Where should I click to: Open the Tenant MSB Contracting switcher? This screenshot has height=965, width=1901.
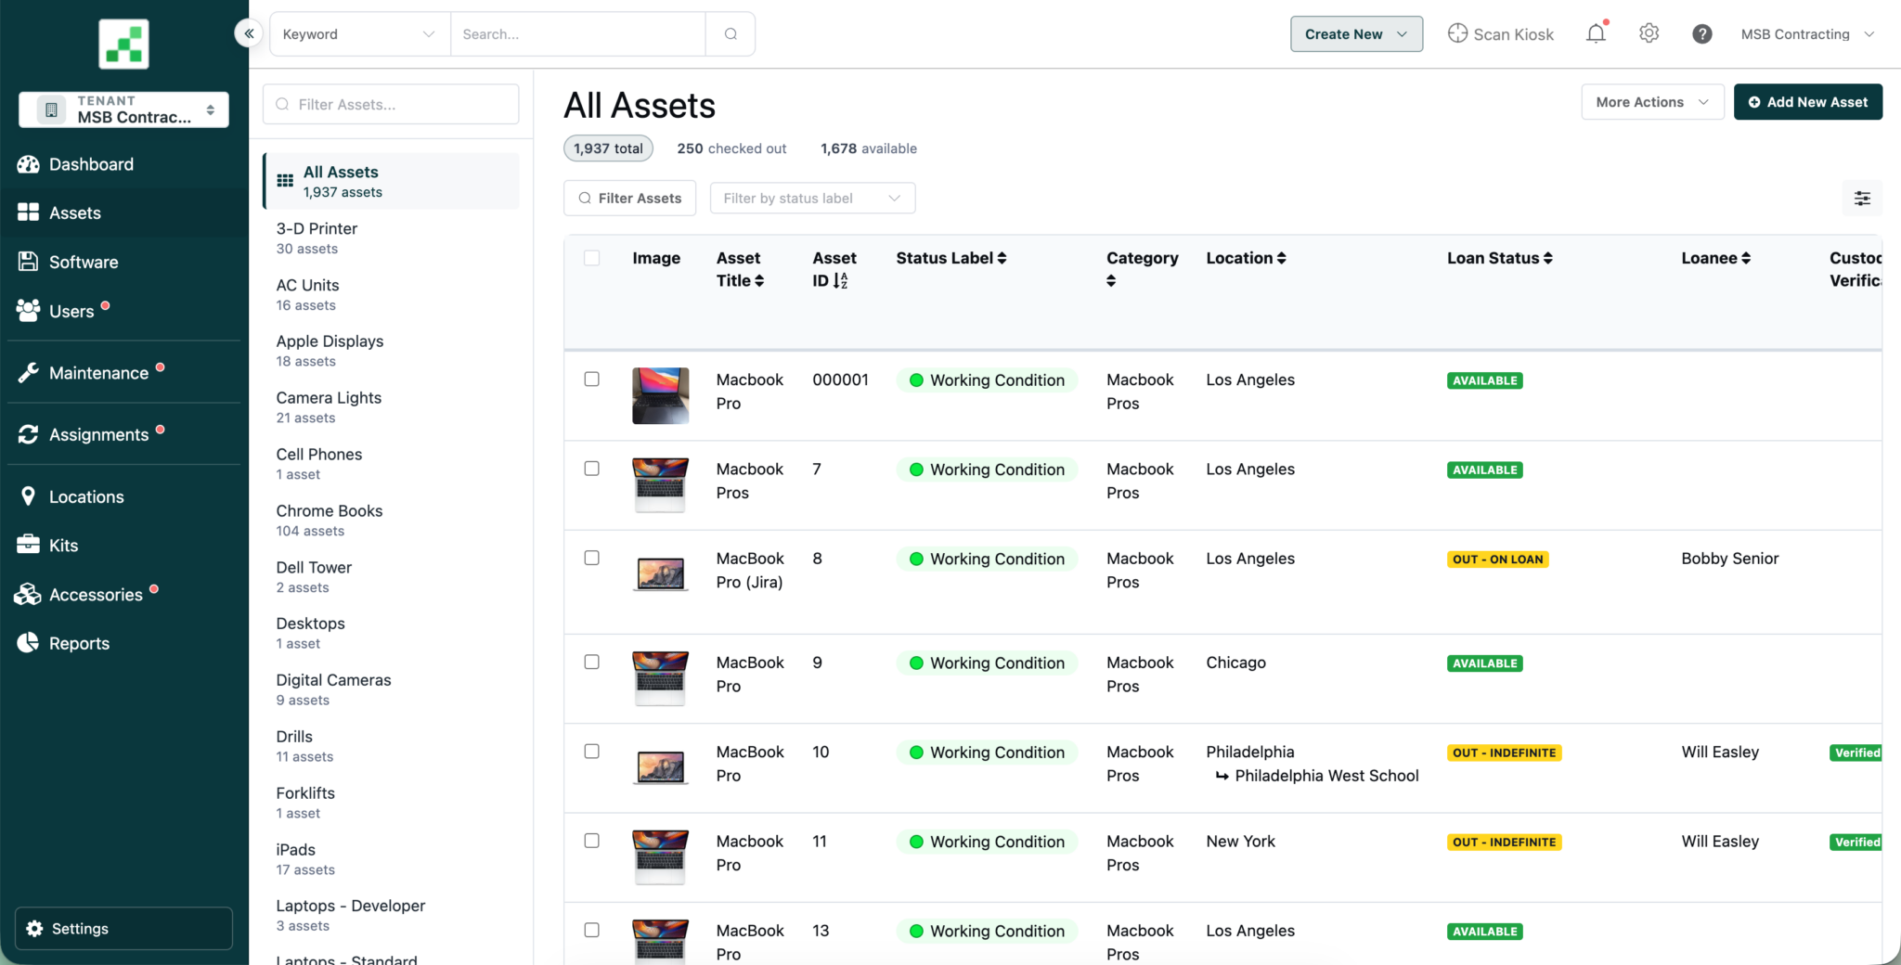[123, 109]
